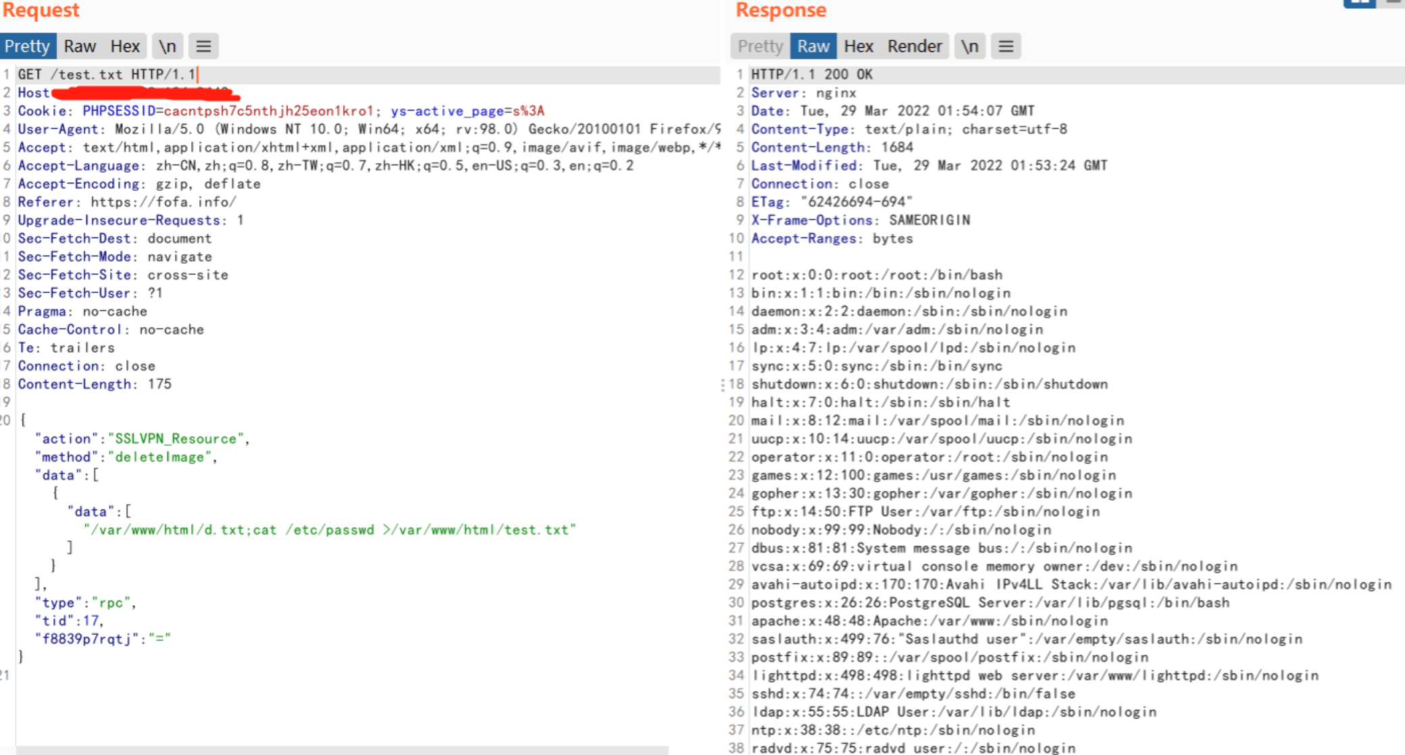Open the request Raw tab

[80, 47]
